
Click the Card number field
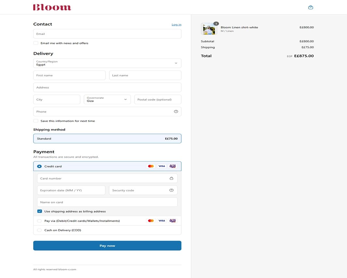coord(107,178)
